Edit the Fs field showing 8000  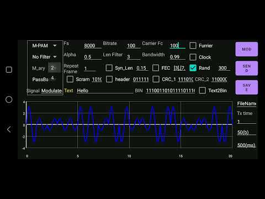pos(93,46)
